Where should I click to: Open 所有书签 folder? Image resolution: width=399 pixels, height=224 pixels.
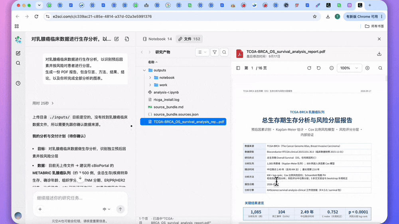point(374,26)
